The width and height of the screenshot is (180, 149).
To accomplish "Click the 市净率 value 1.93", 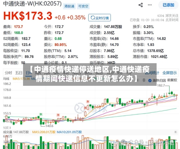I will point(150,45).
